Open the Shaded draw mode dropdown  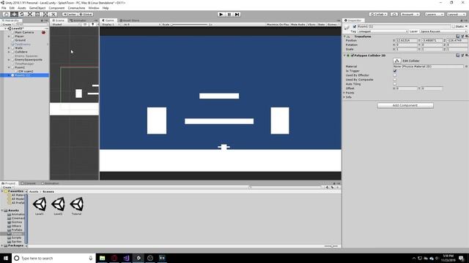(x=66, y=24)
